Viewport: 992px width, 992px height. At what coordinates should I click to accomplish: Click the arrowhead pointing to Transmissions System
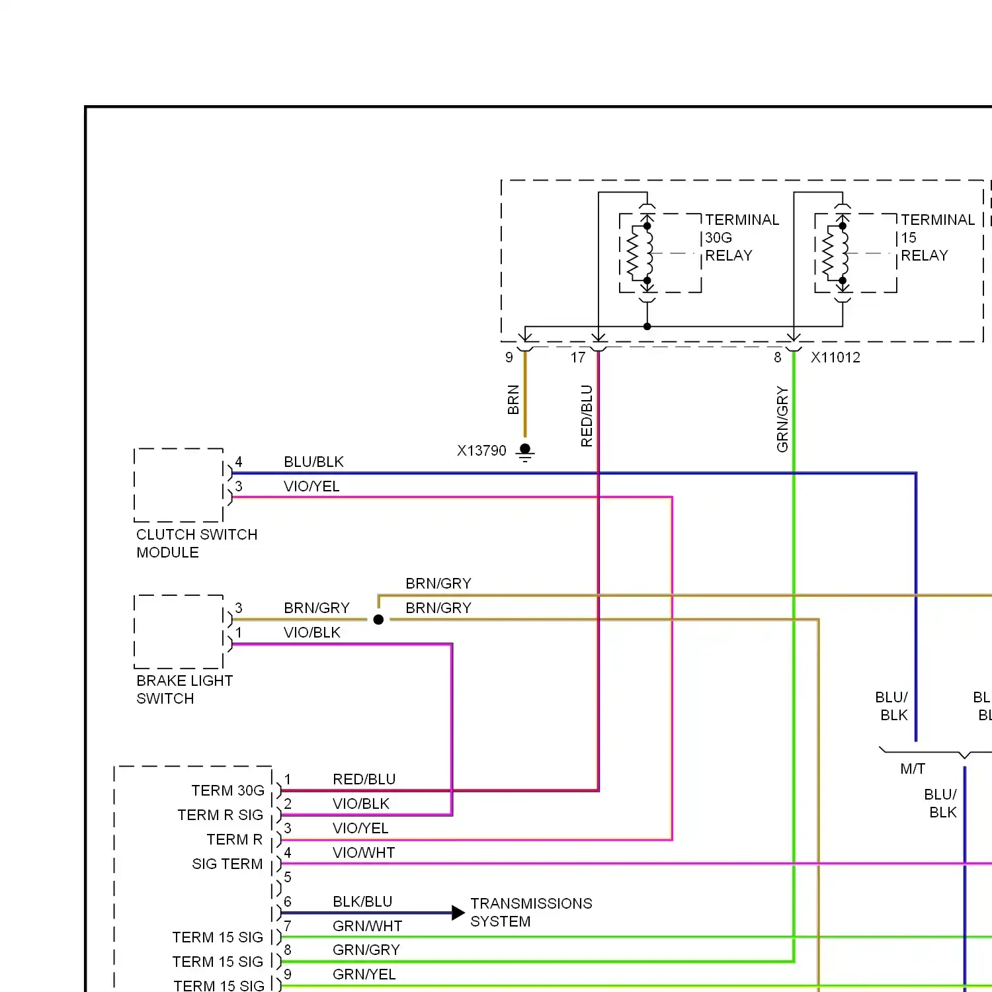pyautogui.click(x=458, y=913)
